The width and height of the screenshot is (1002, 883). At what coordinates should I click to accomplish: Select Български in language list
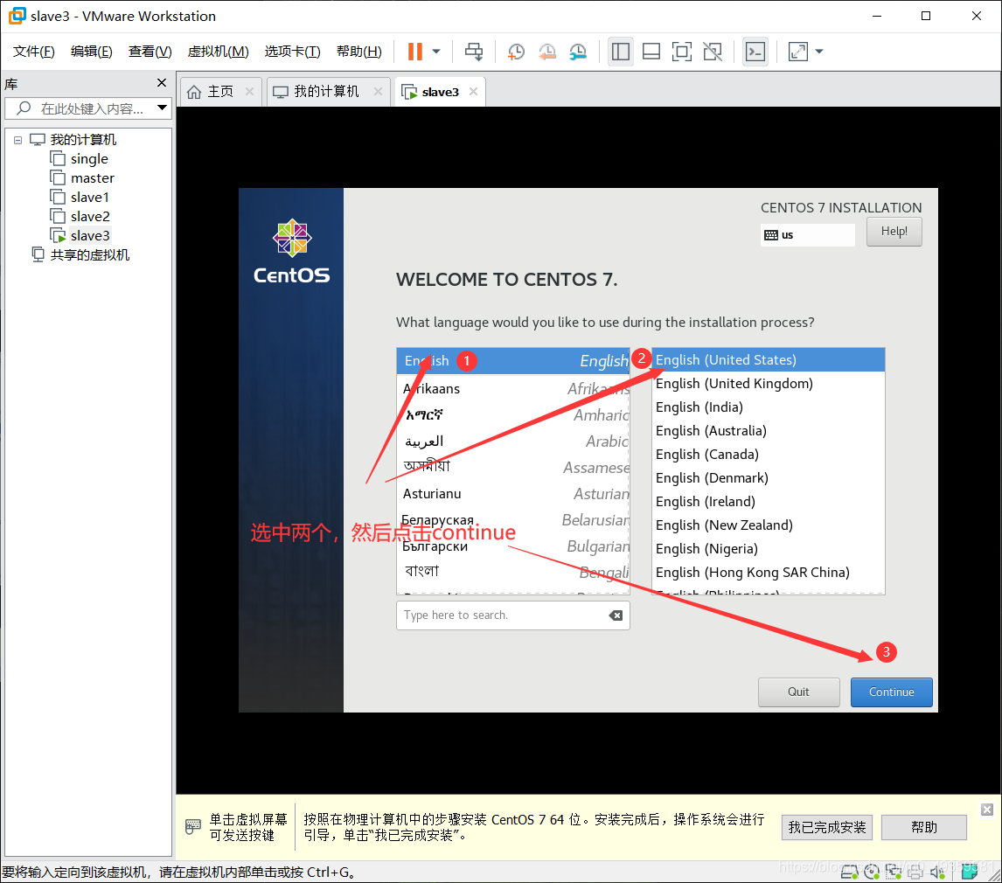pyautogui.click(x=512, y=546)
